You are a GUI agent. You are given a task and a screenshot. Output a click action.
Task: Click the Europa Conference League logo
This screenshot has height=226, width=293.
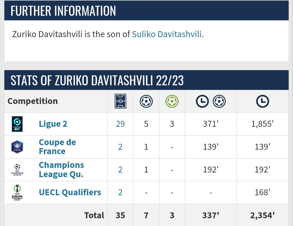tap(17, 192)
